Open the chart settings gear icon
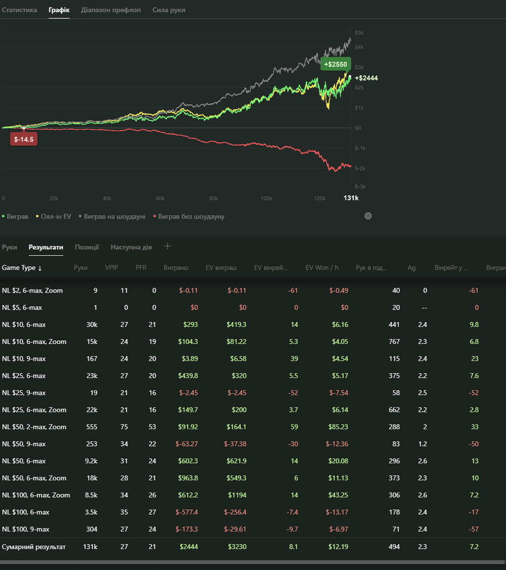 368,216
